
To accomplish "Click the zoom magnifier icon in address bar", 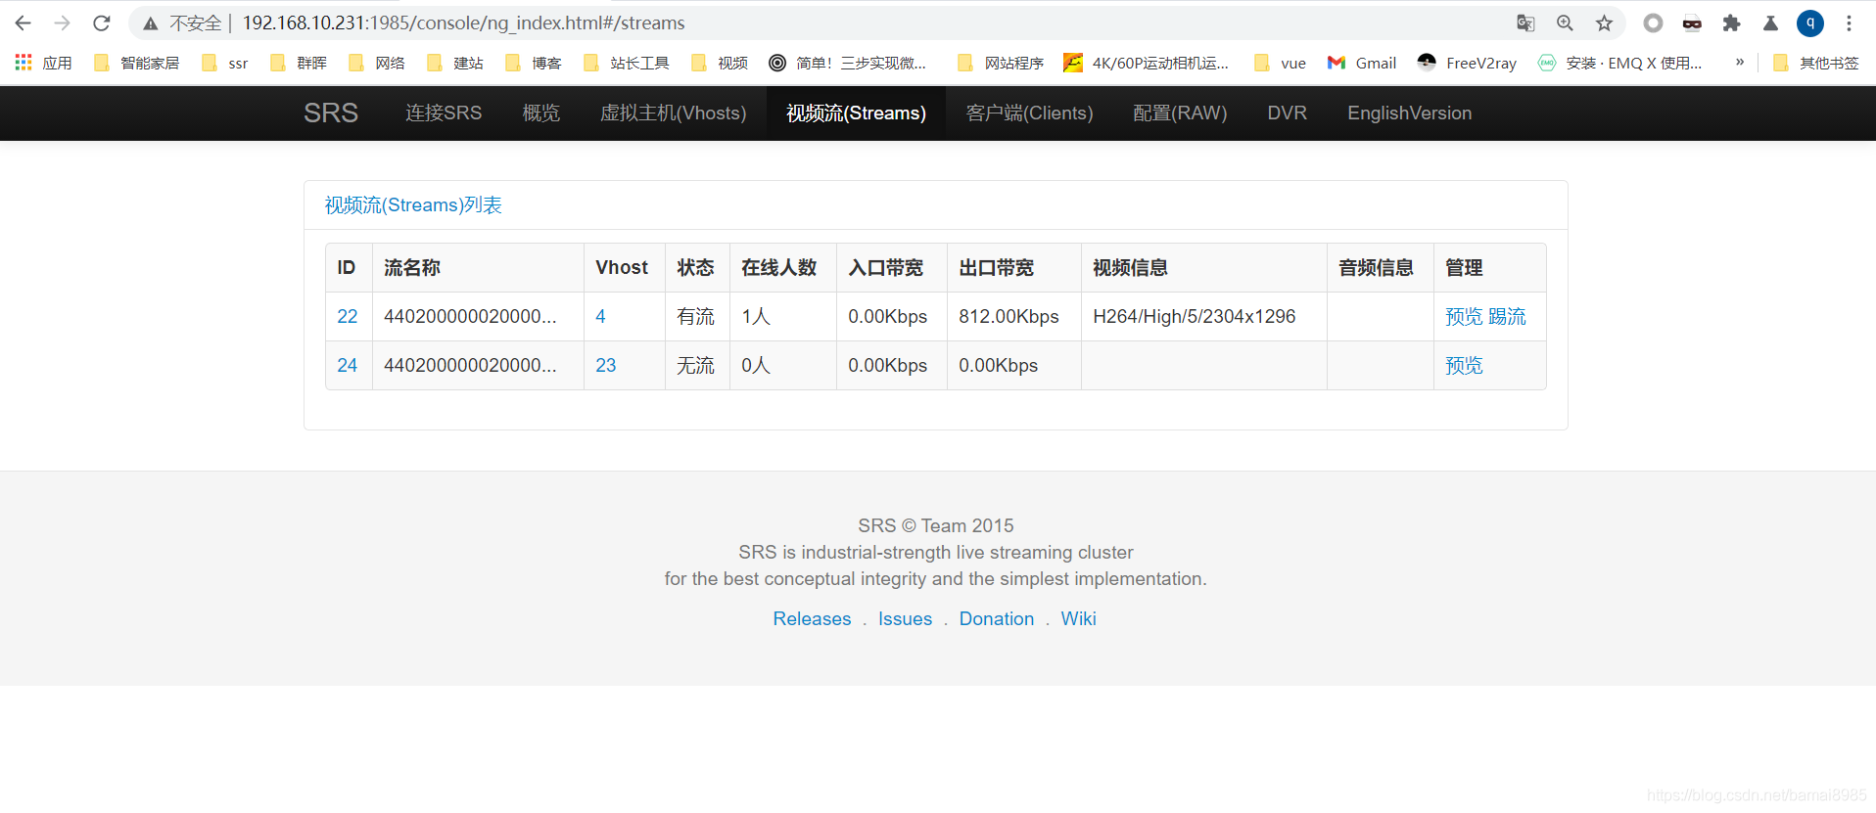I will coord(1565,23).
